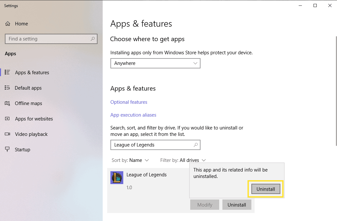
Task: Select Apps & features sidebar item
Action: pyautogui.click(x=32, y=73)
